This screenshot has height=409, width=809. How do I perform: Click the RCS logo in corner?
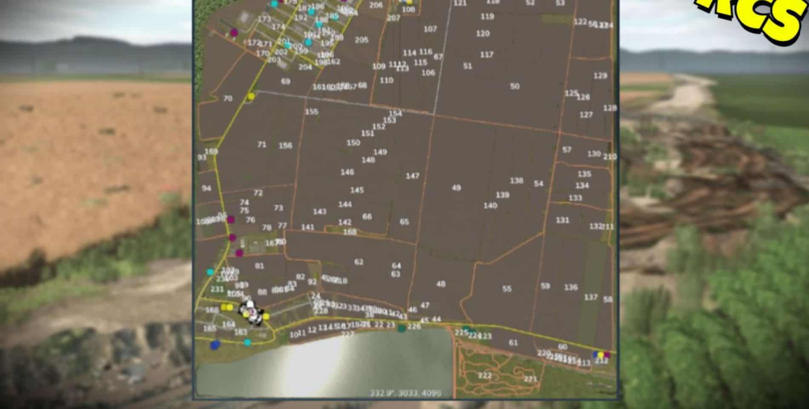coord(758,17)
